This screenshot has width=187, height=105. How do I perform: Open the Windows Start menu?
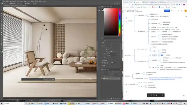click(x=2, y=104)
